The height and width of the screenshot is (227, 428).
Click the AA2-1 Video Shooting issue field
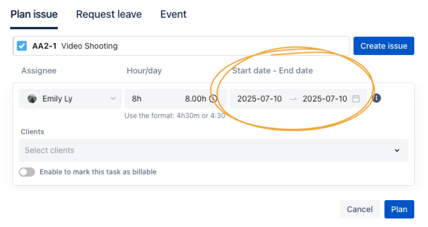[181, 46]
